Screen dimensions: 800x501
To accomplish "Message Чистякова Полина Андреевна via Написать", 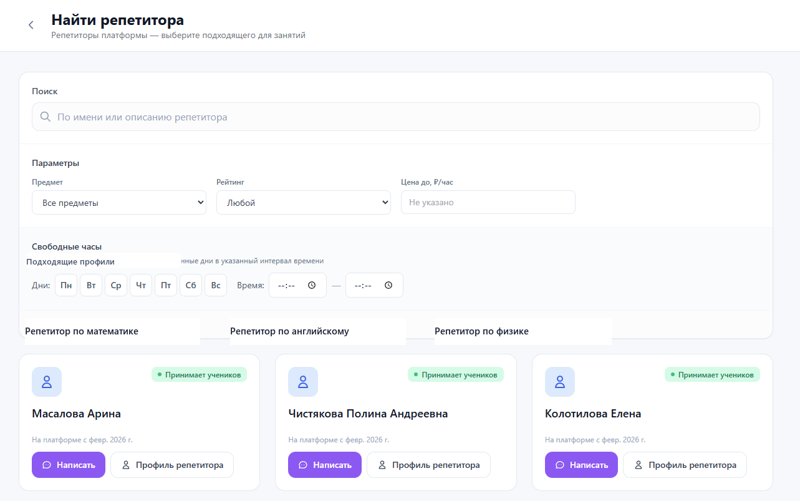I will coord(324,465).
